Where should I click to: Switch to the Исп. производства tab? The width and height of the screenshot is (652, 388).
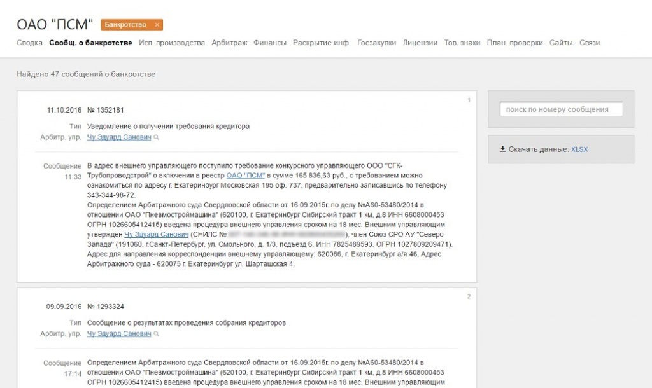[x=172, y=43]
